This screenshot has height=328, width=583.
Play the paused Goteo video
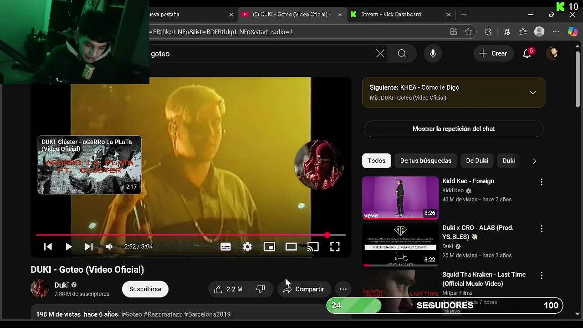click(68, 246)
